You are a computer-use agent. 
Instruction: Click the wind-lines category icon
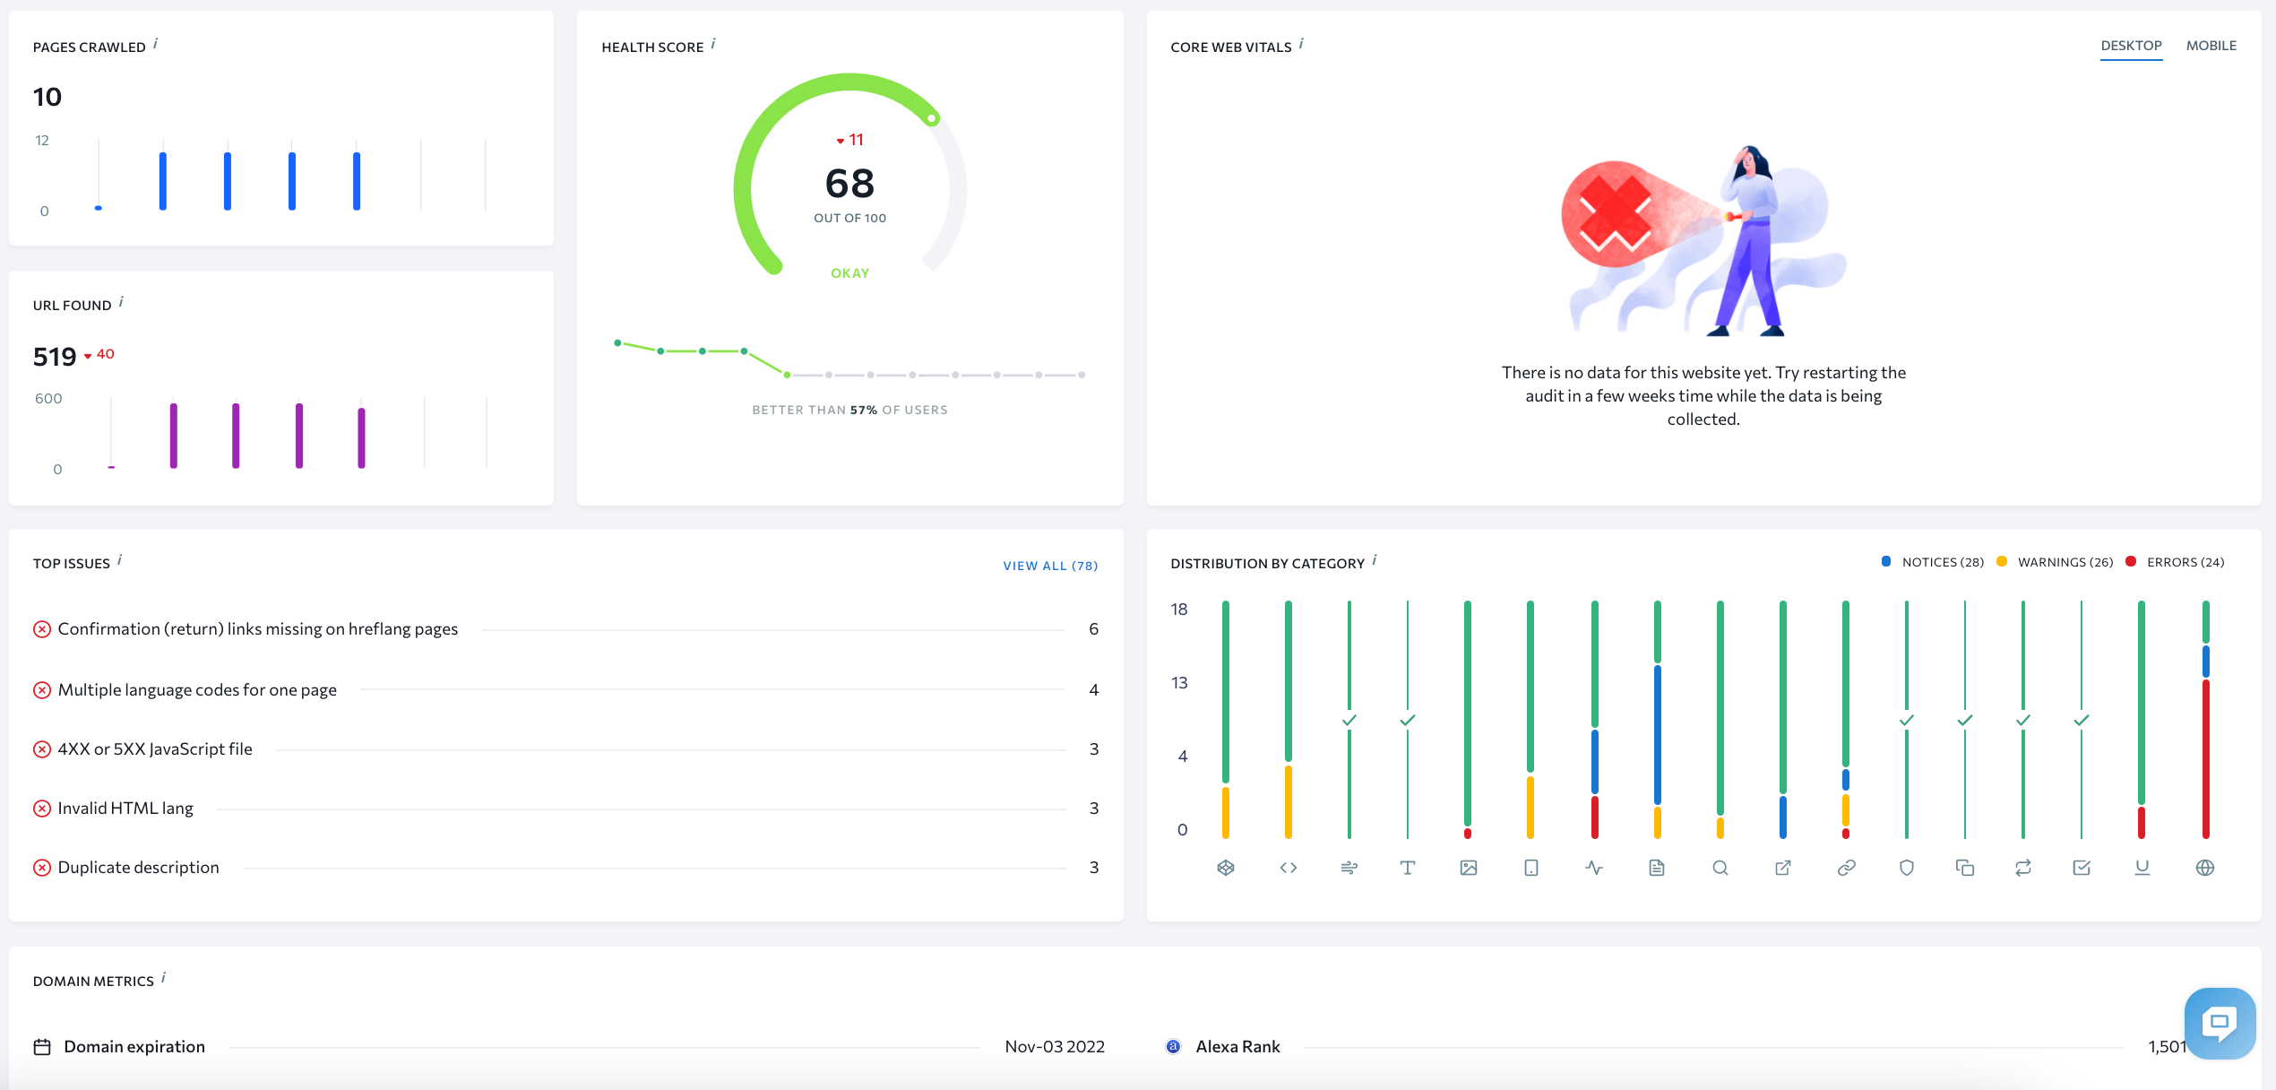click(x=1349, y=868)
